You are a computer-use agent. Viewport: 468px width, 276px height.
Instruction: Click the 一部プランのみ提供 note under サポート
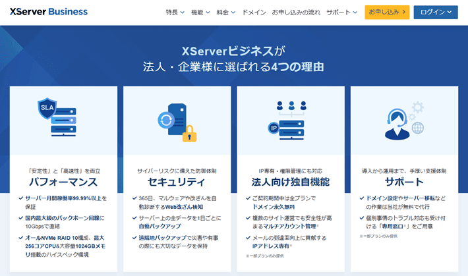(x=378, y=236)
